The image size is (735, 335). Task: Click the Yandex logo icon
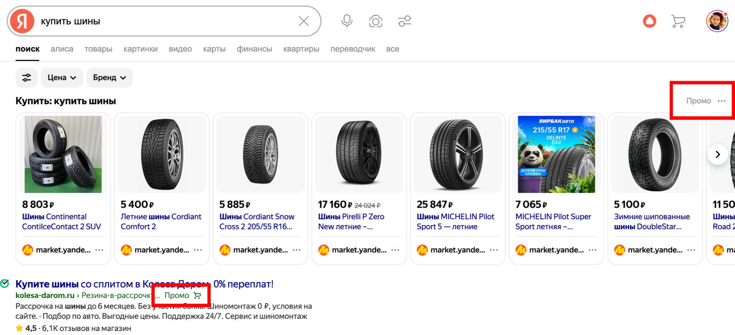(x=22, y=21)
